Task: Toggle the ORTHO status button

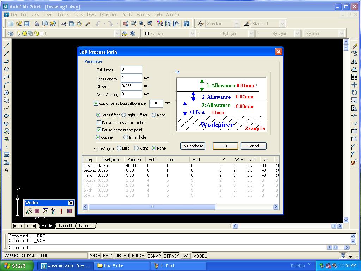Action: pos(122,256)
